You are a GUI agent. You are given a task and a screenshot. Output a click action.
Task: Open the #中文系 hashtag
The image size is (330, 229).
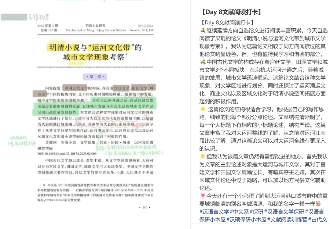[239, 212]
